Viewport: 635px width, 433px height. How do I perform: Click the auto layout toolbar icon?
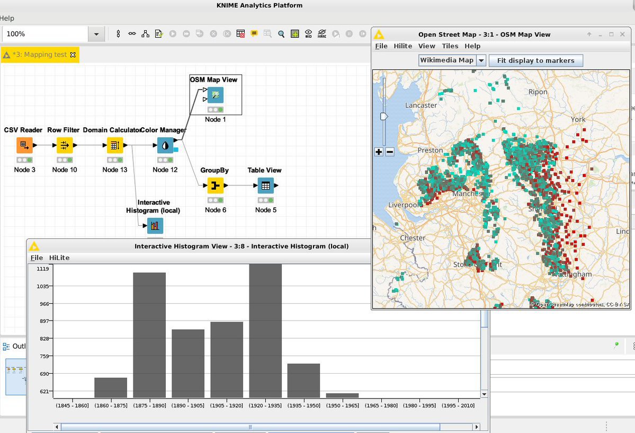pyautogui.click(x=145, y=34)
